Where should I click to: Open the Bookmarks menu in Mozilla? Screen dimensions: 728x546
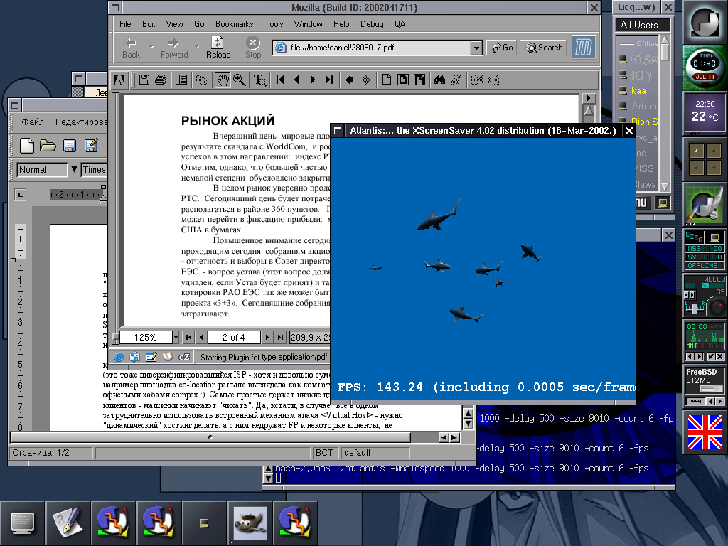point(234,24)
